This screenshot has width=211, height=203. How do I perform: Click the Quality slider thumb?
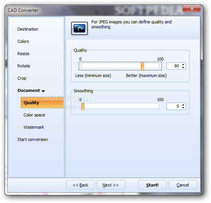pos(142,66)
